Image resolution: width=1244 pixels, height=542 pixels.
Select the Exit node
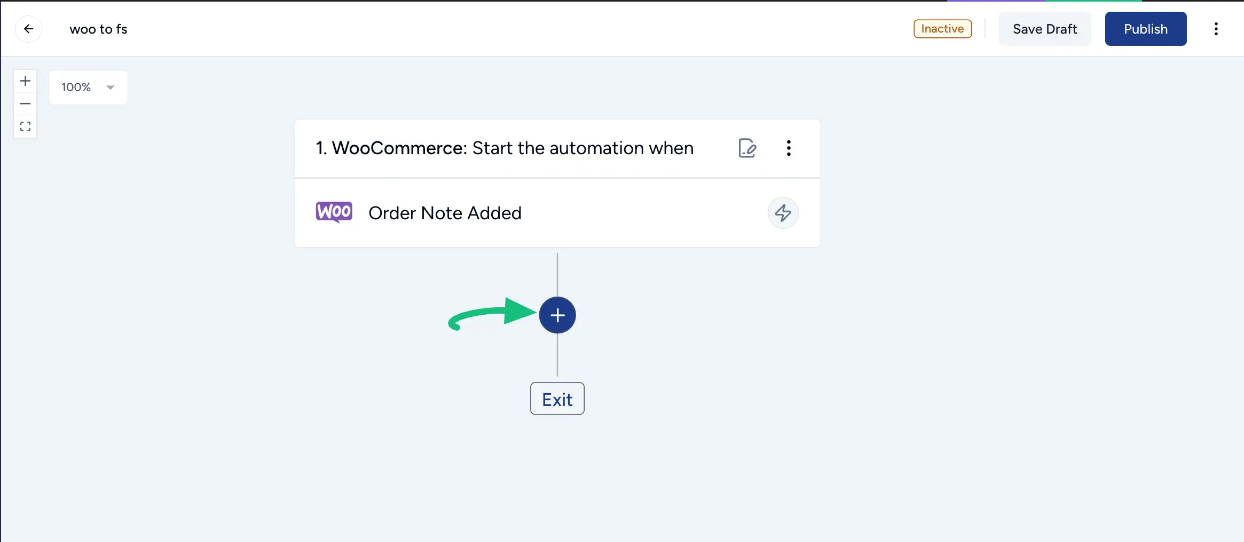(557, 398)
